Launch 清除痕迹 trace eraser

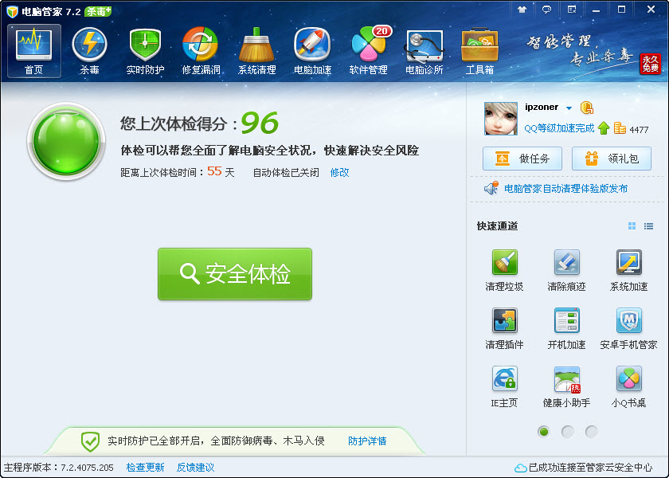point(566,271)
